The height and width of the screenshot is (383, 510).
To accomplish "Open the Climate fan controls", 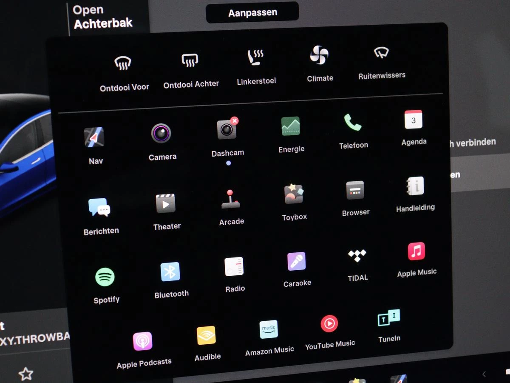I will coord(319,55).
